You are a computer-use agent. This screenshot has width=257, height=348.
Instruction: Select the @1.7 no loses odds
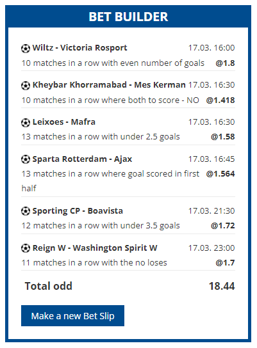(x=225, y=262)
